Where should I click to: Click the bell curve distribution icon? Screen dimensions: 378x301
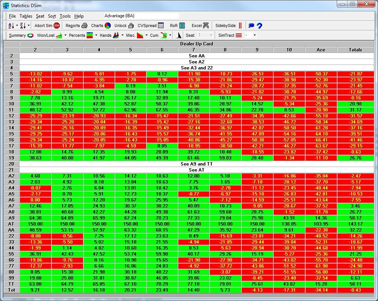[x=179, y=35]
